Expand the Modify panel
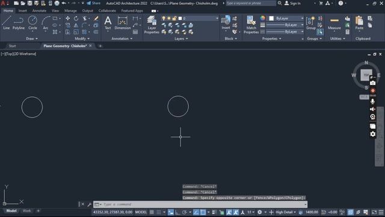 (x=82, y=39)
